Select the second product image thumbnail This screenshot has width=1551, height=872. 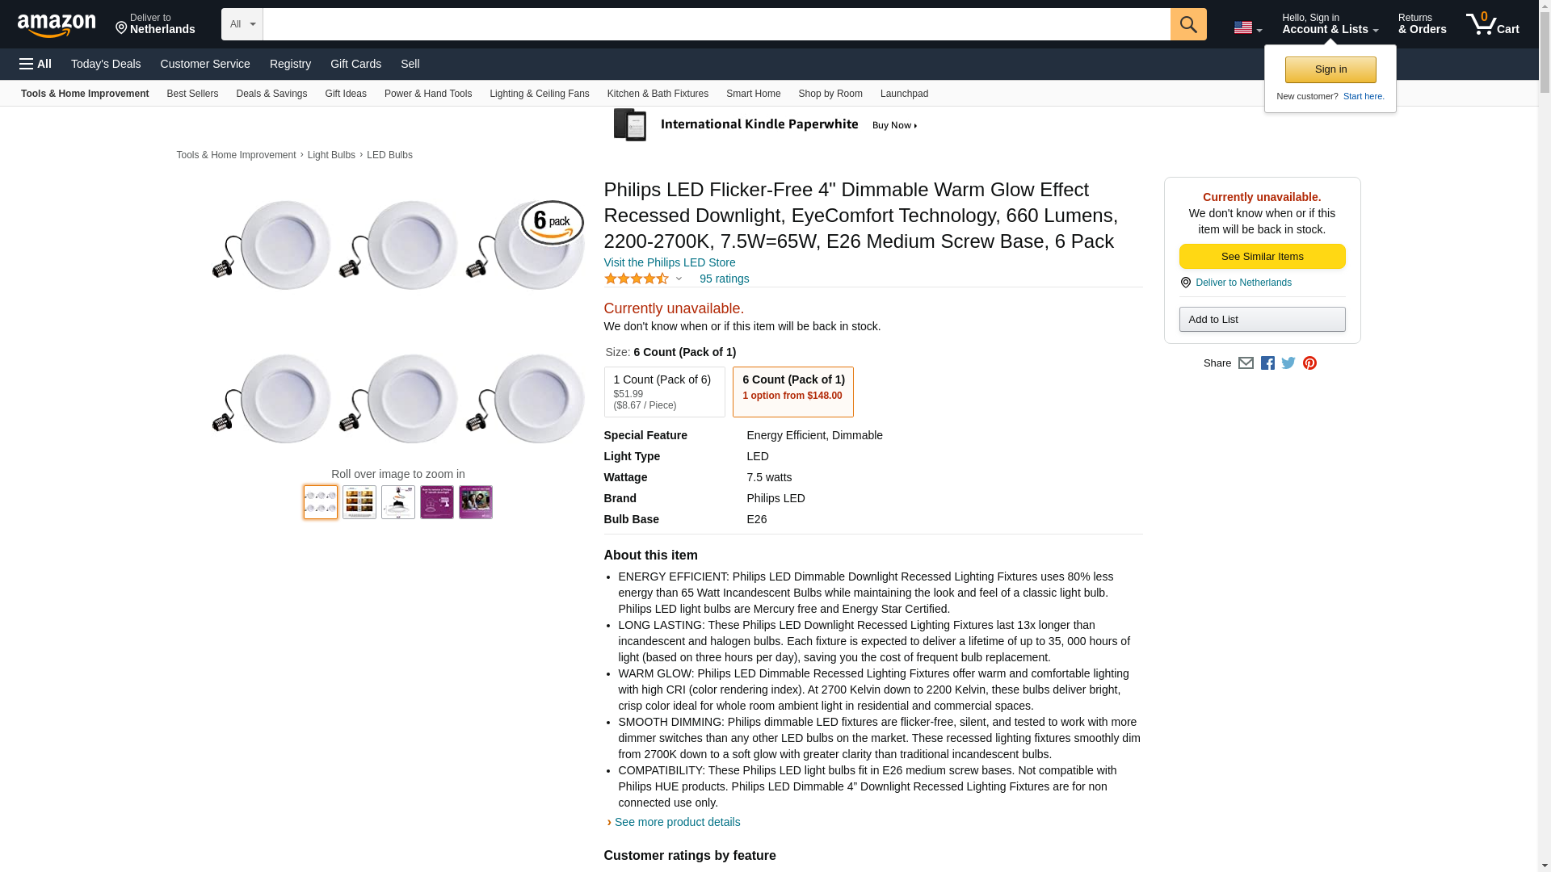(359, 502)
